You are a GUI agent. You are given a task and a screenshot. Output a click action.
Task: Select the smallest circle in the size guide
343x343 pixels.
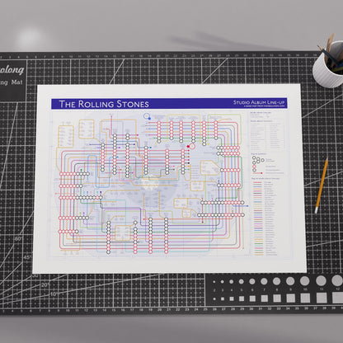214,282
